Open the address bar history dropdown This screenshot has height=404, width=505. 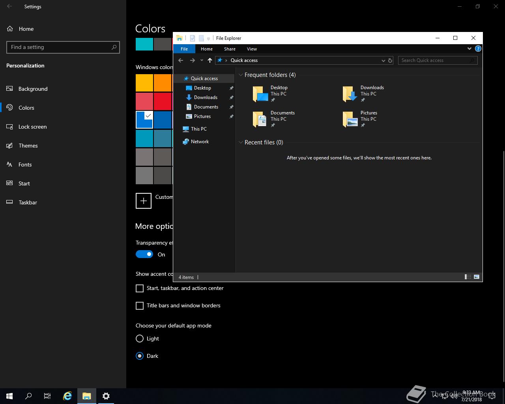(x=383, y=60)
